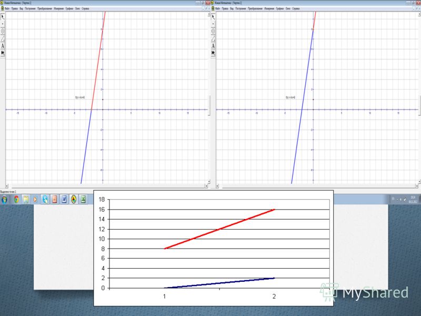Select the Point tool in left window
Viewport: 421px width, 316px height.
click(x=3, y=24)
